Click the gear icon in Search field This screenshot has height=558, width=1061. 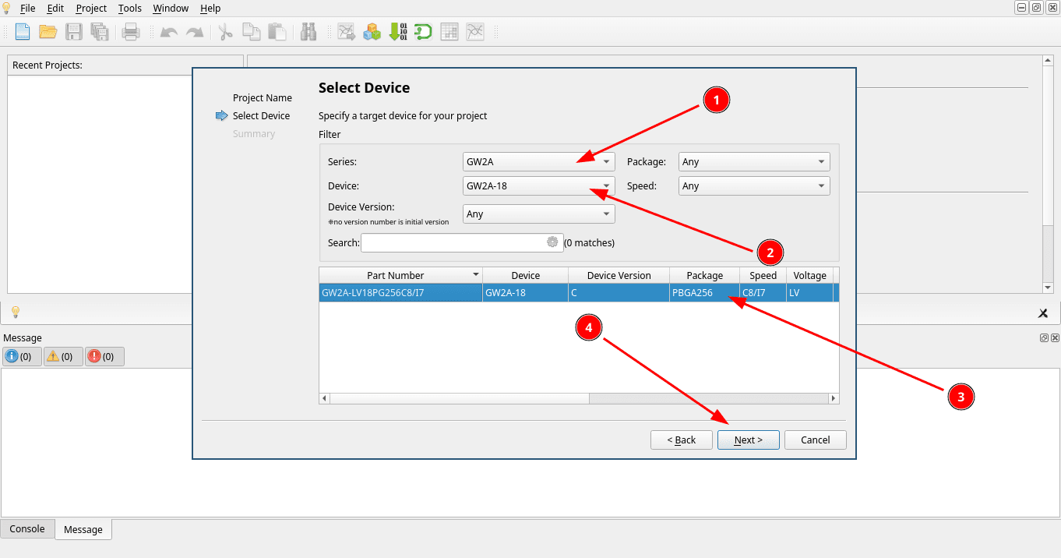pyautogui.click(x=552, y=242)
